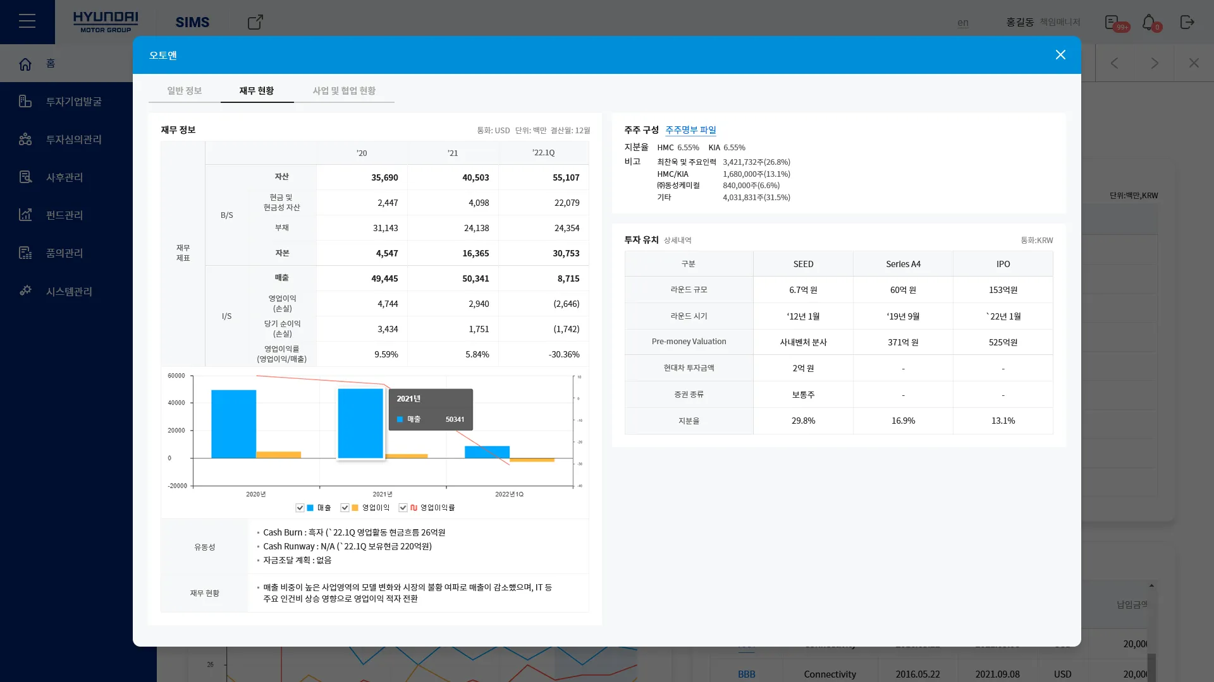Screen dimensions: 1214x682
Task: Click the 품의관리 sidebar icon
Action: pyautogui.click(x=25, y=253)
